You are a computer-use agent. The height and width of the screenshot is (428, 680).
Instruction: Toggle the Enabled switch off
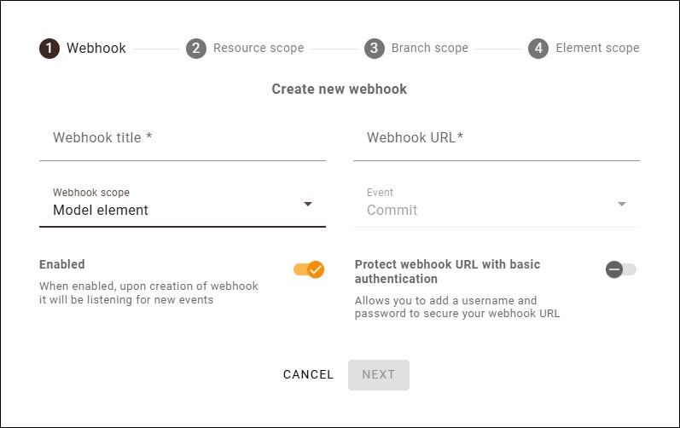(x=309, y=269)
